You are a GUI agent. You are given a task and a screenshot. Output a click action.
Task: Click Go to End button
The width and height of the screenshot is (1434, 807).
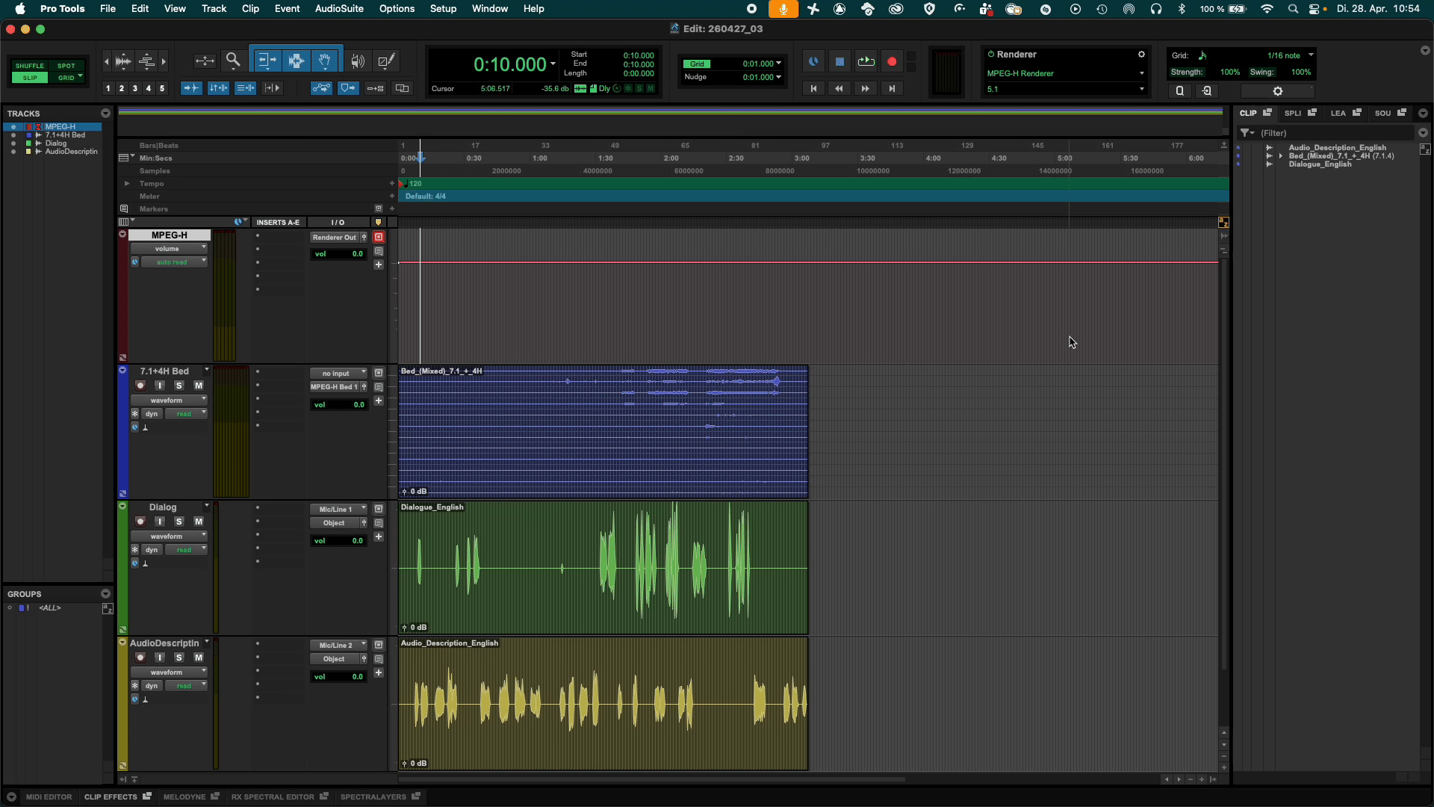[892, 88]
